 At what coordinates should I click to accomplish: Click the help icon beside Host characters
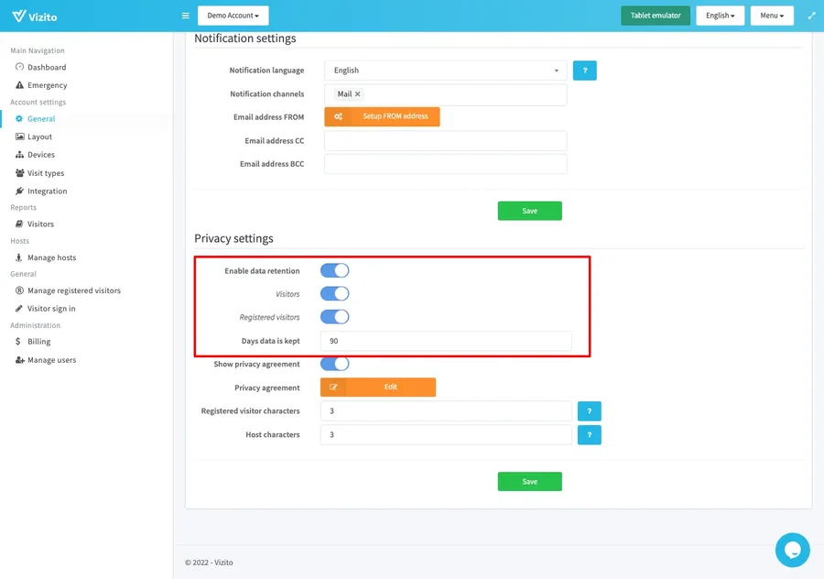click(x=589, y=435)
